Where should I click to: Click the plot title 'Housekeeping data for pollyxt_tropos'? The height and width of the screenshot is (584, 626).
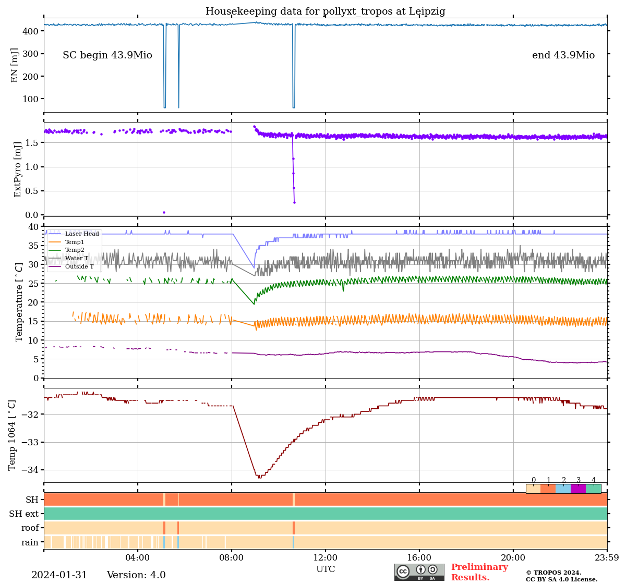pyautogui.click(x=325, y=11)
